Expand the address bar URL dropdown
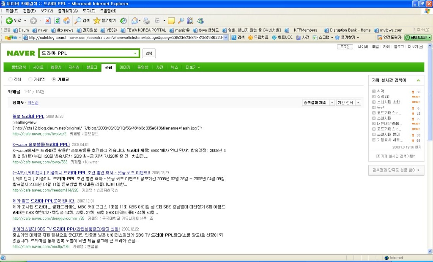Viewport: 433px width, 262px height. 226,38
